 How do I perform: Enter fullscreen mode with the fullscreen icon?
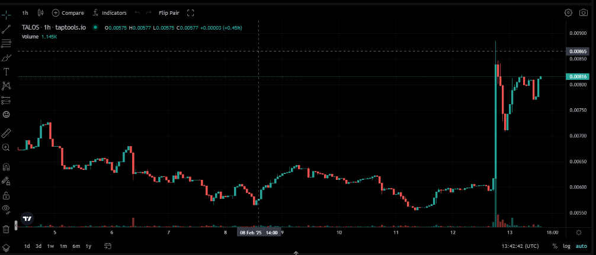(191, 13)
